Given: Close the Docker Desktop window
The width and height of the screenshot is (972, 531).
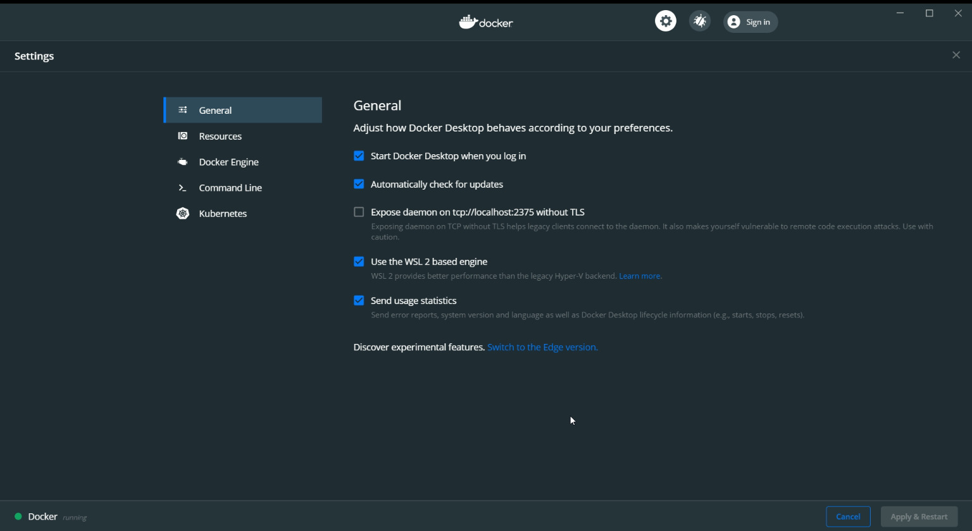Looking at the screenshot, I should pos(958,13).
